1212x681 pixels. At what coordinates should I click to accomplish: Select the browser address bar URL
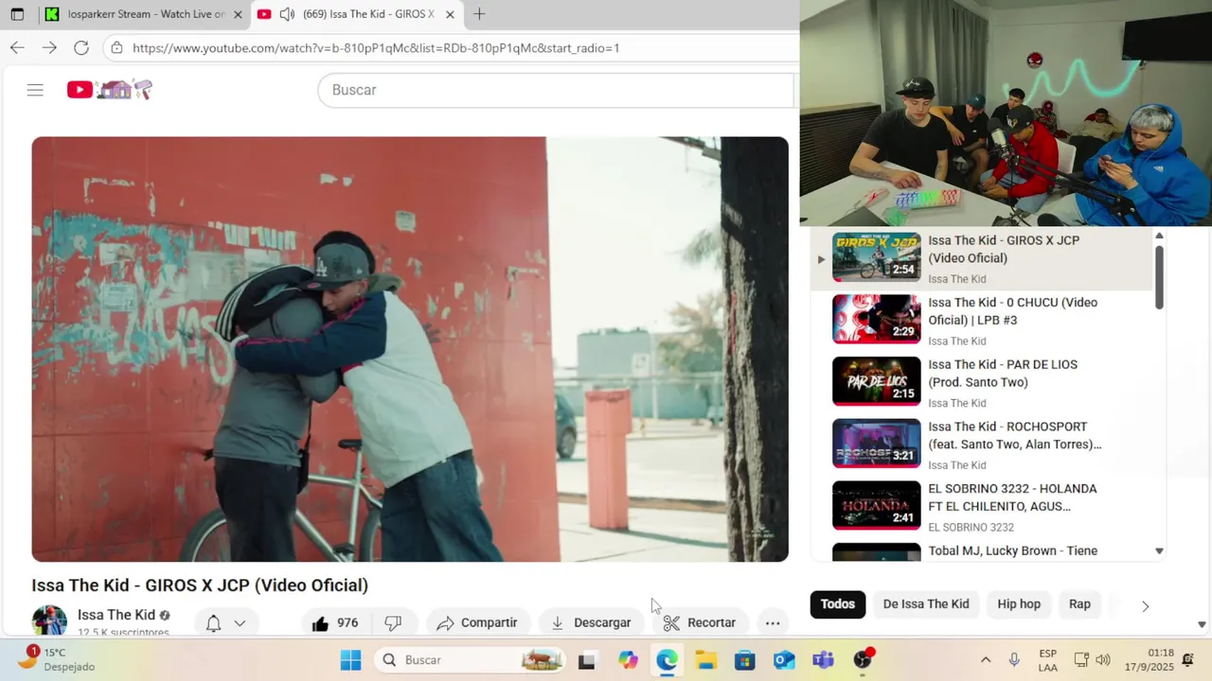pos(376,47)
